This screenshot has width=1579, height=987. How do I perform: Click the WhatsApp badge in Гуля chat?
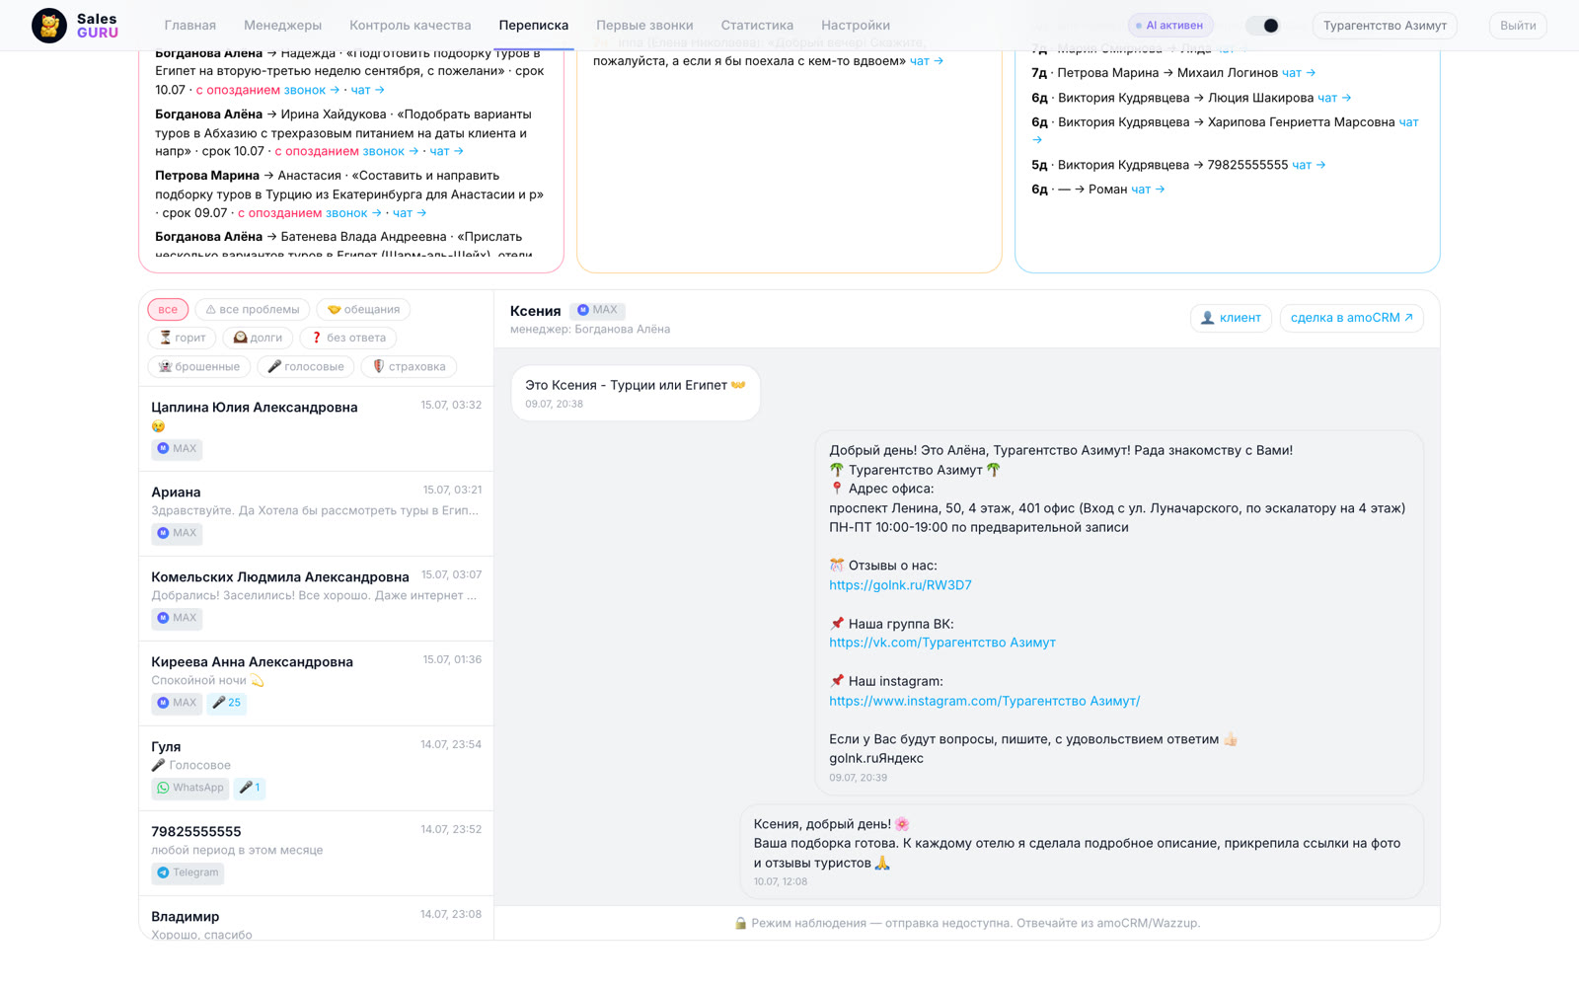(x=190, y=788)
